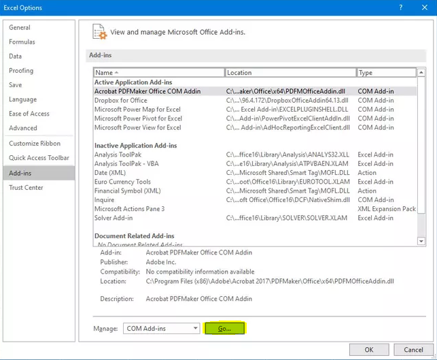This screenshot has width=437, height=360.
Task: Click the Add-ins document gear icon
Action: (100, 32)
